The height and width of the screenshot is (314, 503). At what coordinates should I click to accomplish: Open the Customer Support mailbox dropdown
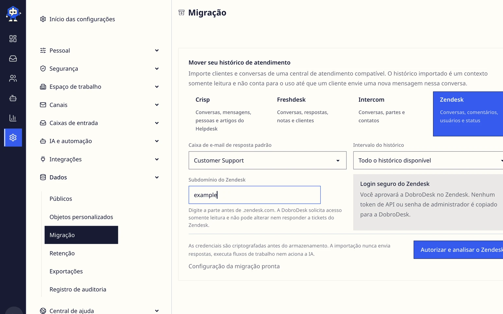pyautogui.click(x=268, y=160)
